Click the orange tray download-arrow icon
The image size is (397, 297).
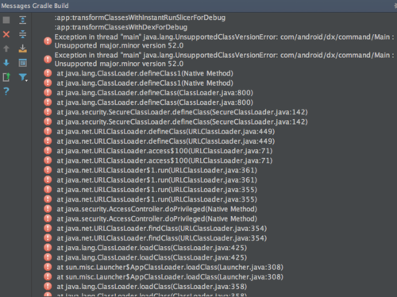coord(23,48)
